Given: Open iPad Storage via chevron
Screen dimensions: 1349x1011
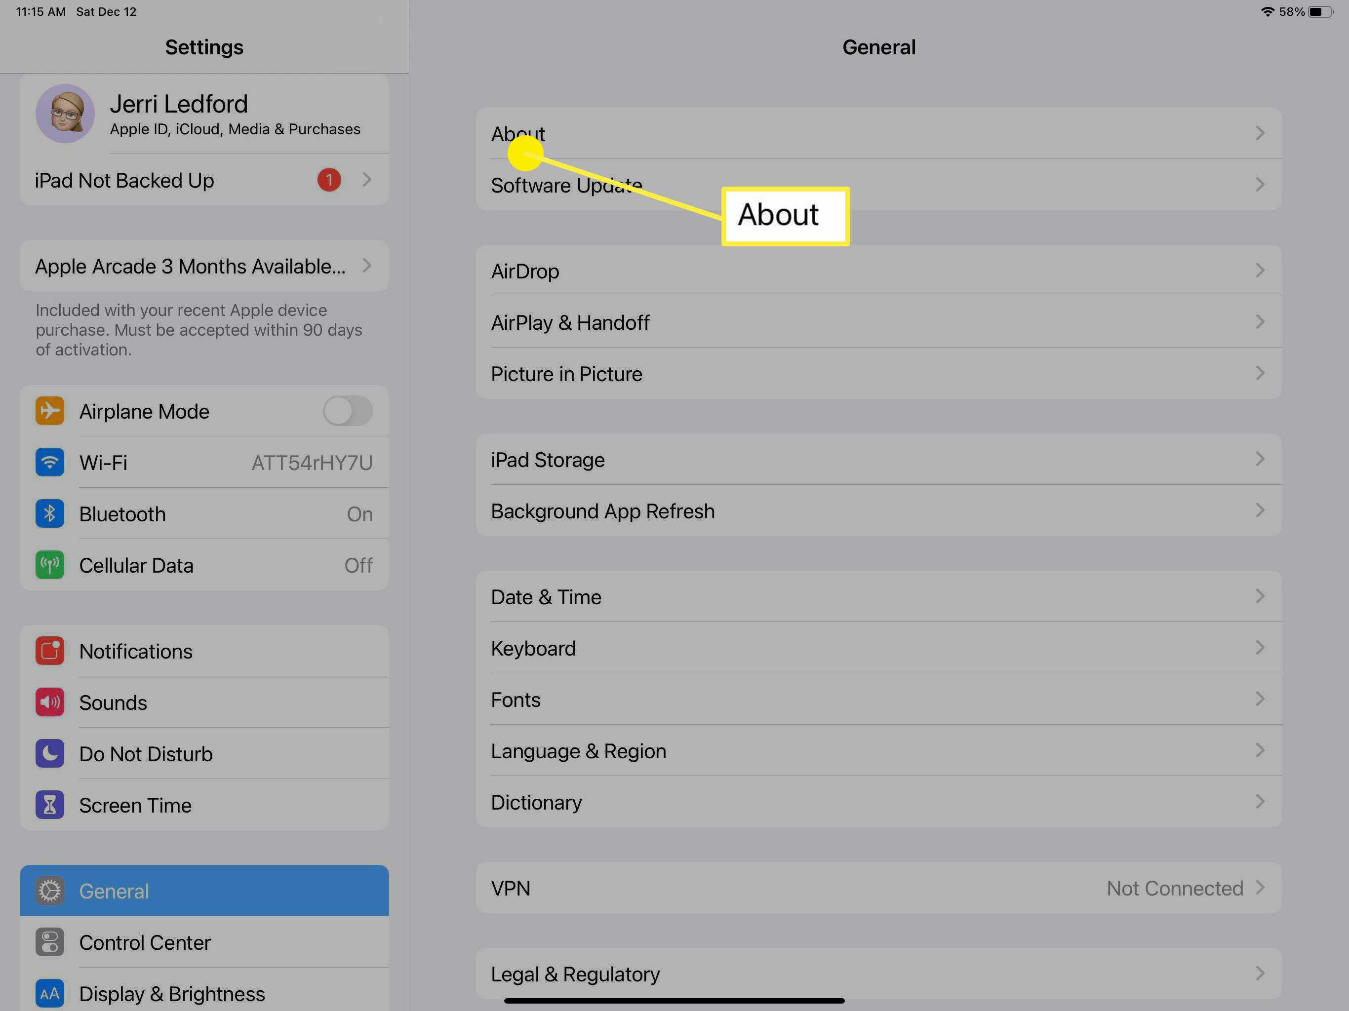Looking at the screenshot, I should click(1260, 459).
